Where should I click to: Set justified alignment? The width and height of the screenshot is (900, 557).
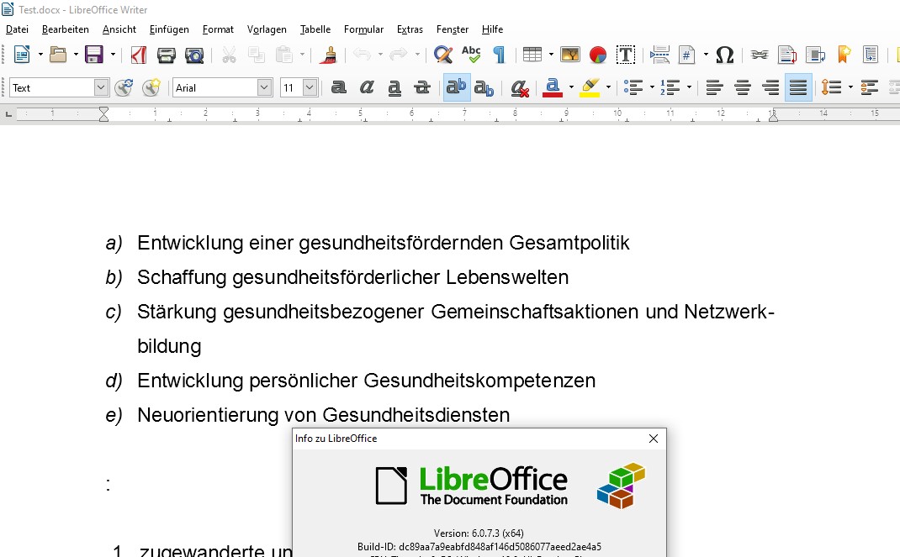coord(798,87)
